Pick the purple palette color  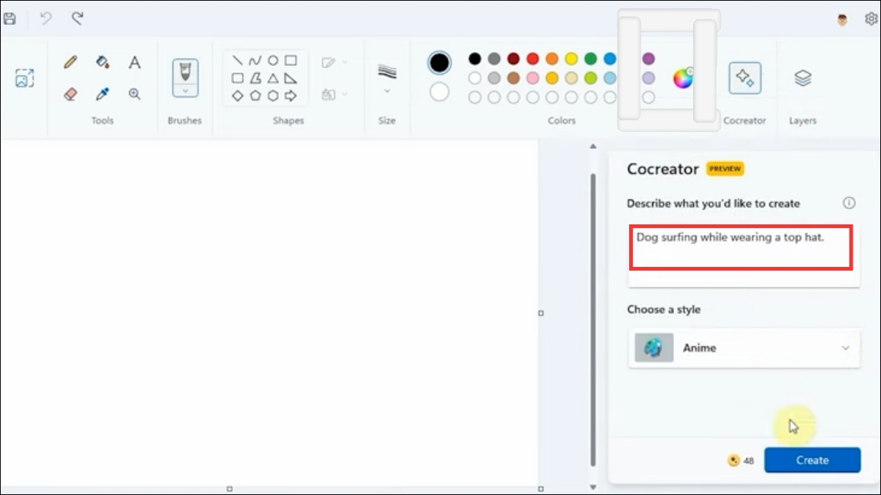tap(648, 59)
